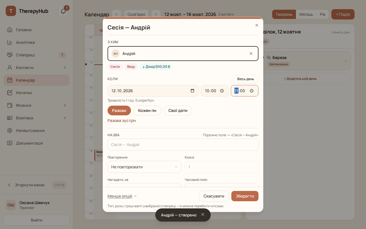
Task: Focus the Назва input field
Action: [x=183, y=145]
